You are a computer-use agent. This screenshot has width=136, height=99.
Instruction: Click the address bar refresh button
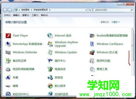point(90,10)
